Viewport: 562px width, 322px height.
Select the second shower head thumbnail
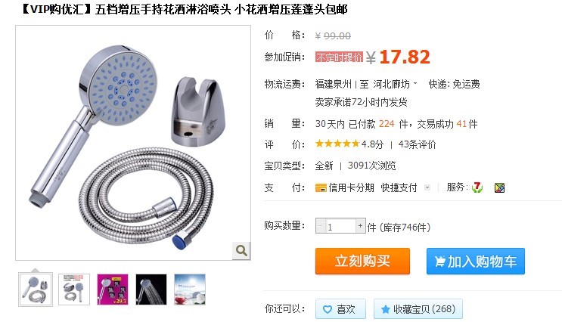pos(74,289)
